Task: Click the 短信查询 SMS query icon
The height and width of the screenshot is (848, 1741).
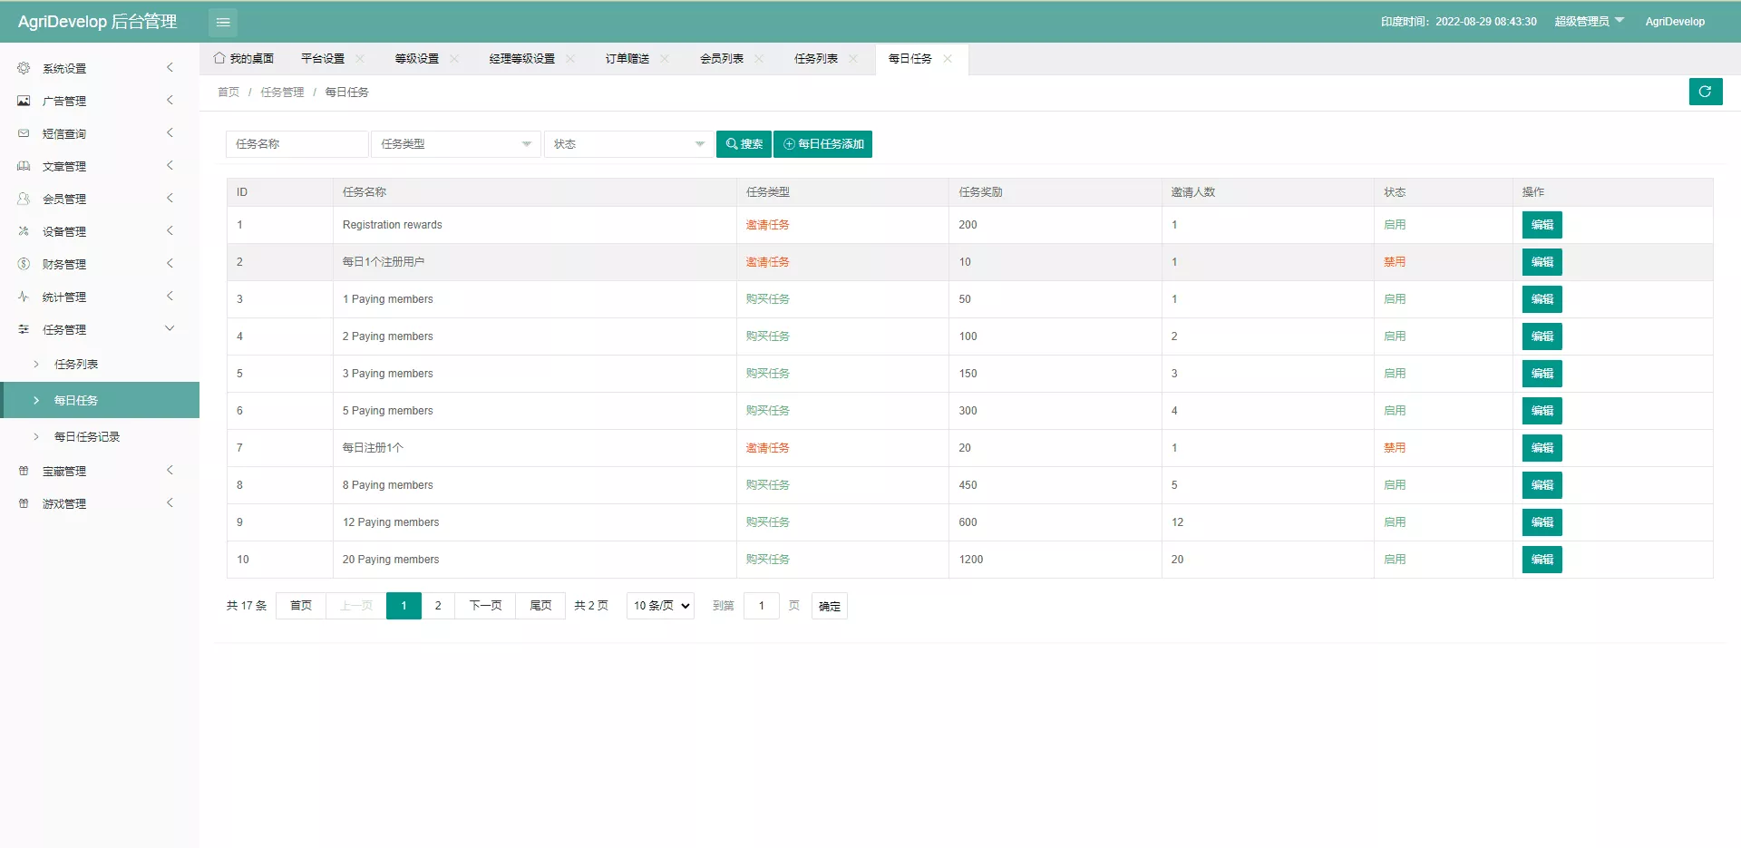Action: pyautogui.click(x=24, y=133)
